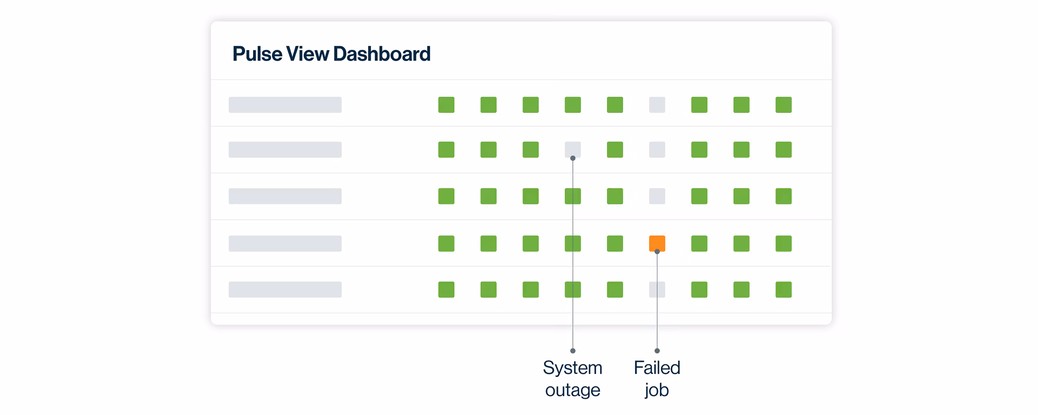Select the gray label bar in the bottom row
The height and width of the screenshot is (415, 1038).
click(x=285, y=290)
